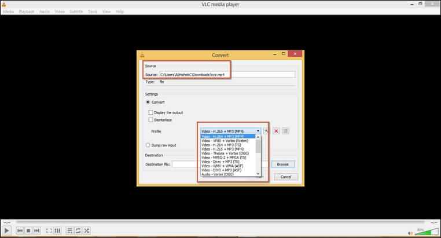Screen dimensions: 441x238
Task: Toggle loop mode icon
Action: pos(78,230)
